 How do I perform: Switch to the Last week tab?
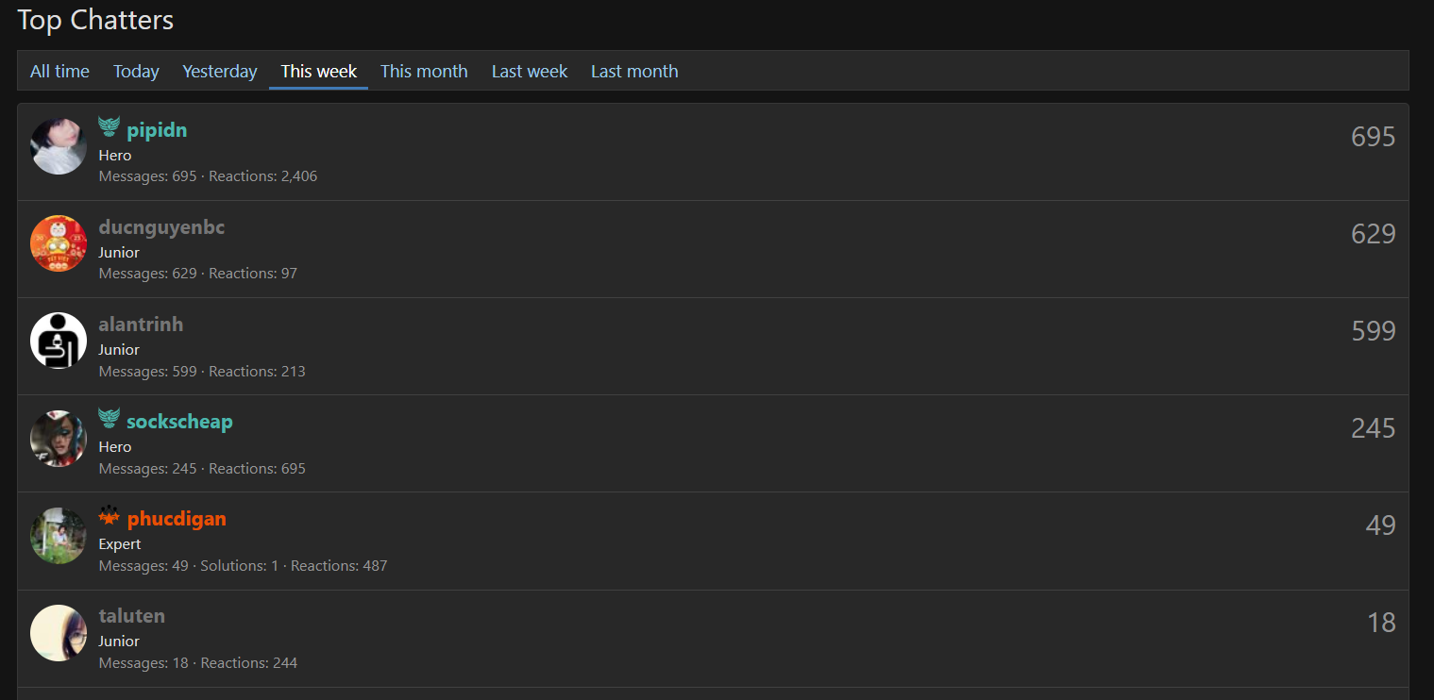pos(530,72)
